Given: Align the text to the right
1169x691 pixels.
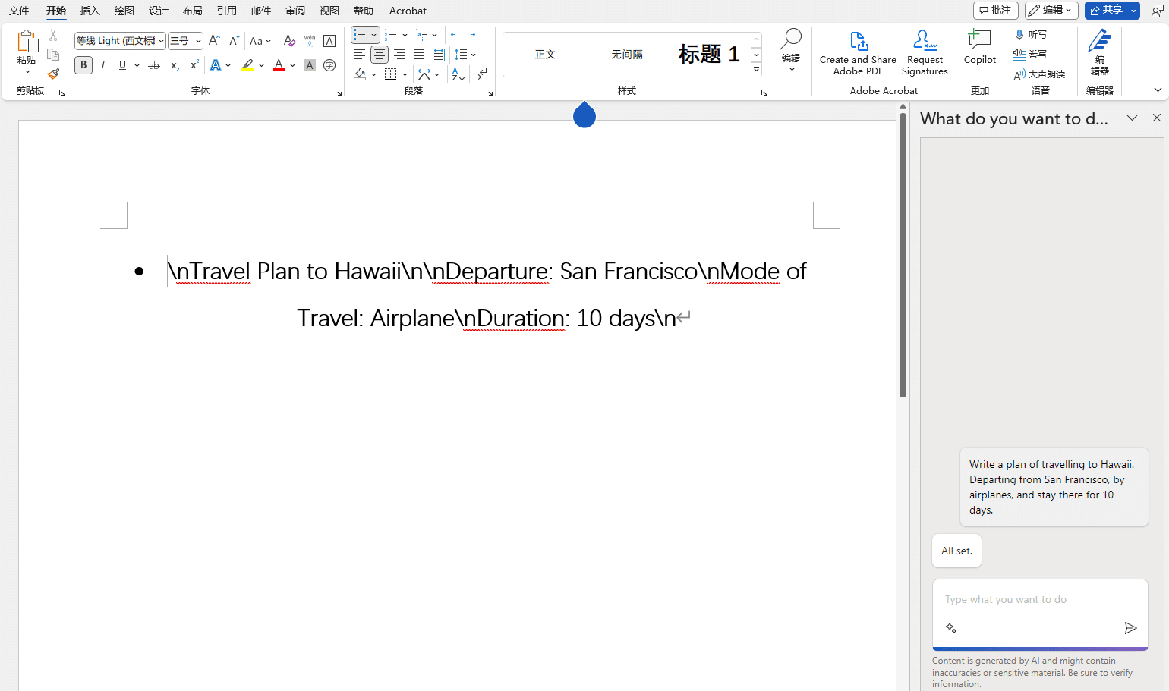Looking at the screenshot, I should 399,55.
